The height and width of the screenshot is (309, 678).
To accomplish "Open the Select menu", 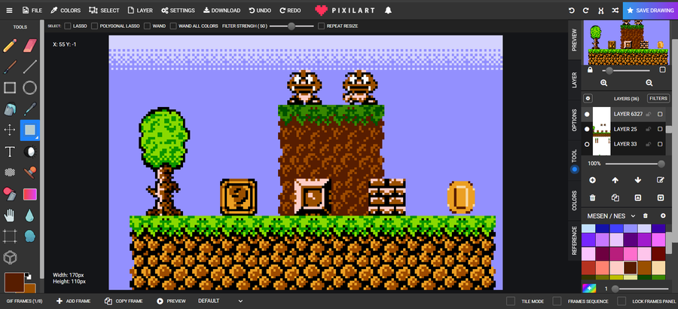I will [104, 11].
